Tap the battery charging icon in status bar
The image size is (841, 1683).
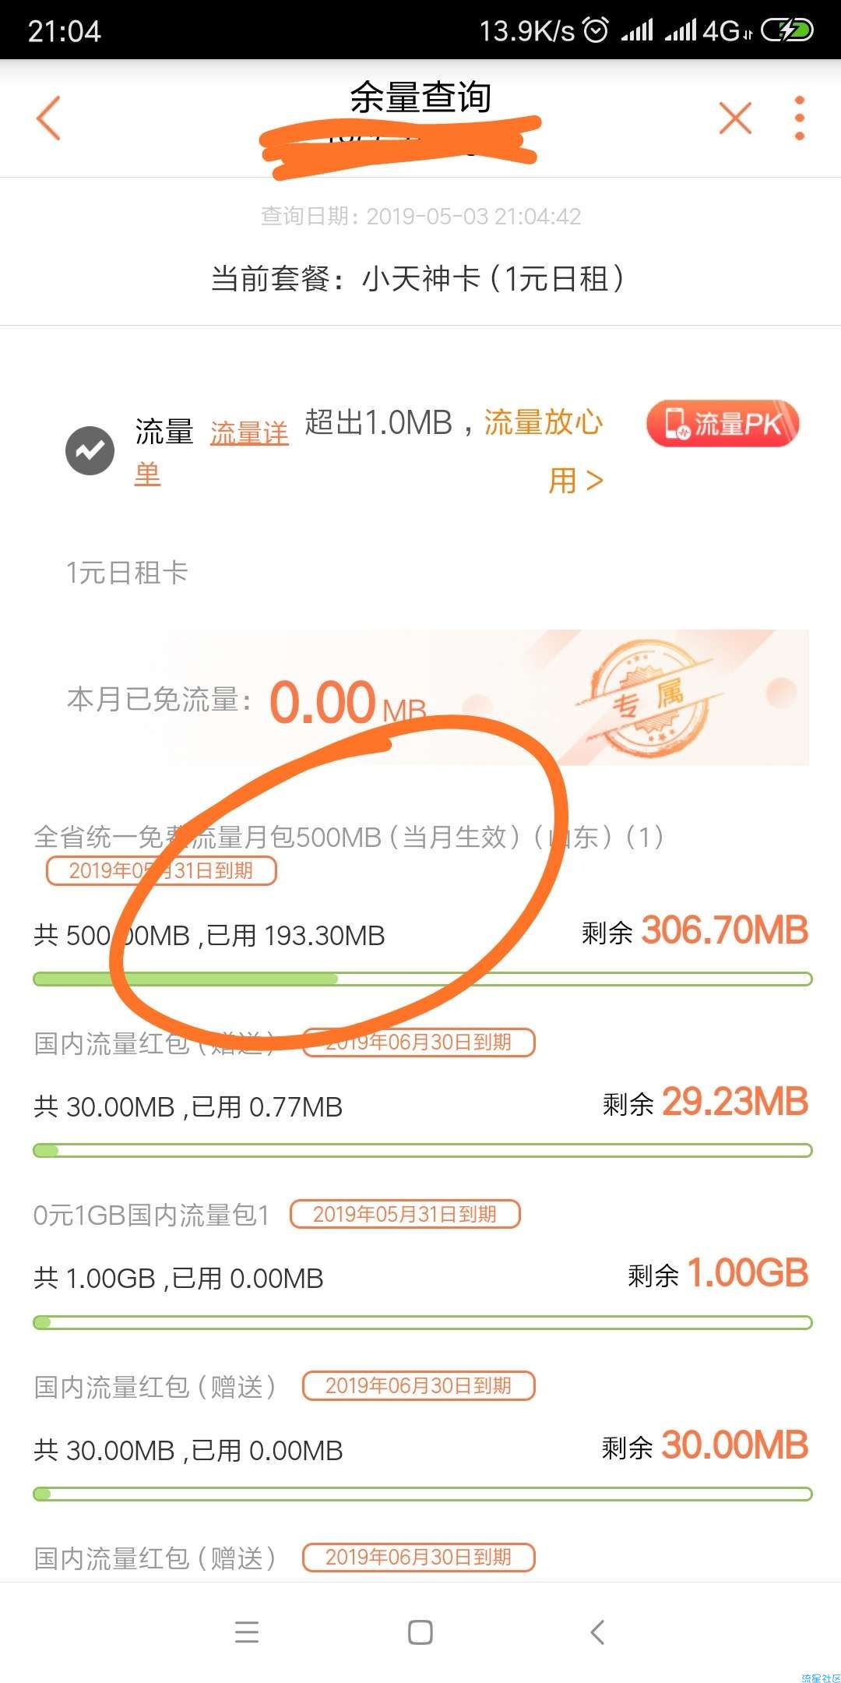pos(787,30)
